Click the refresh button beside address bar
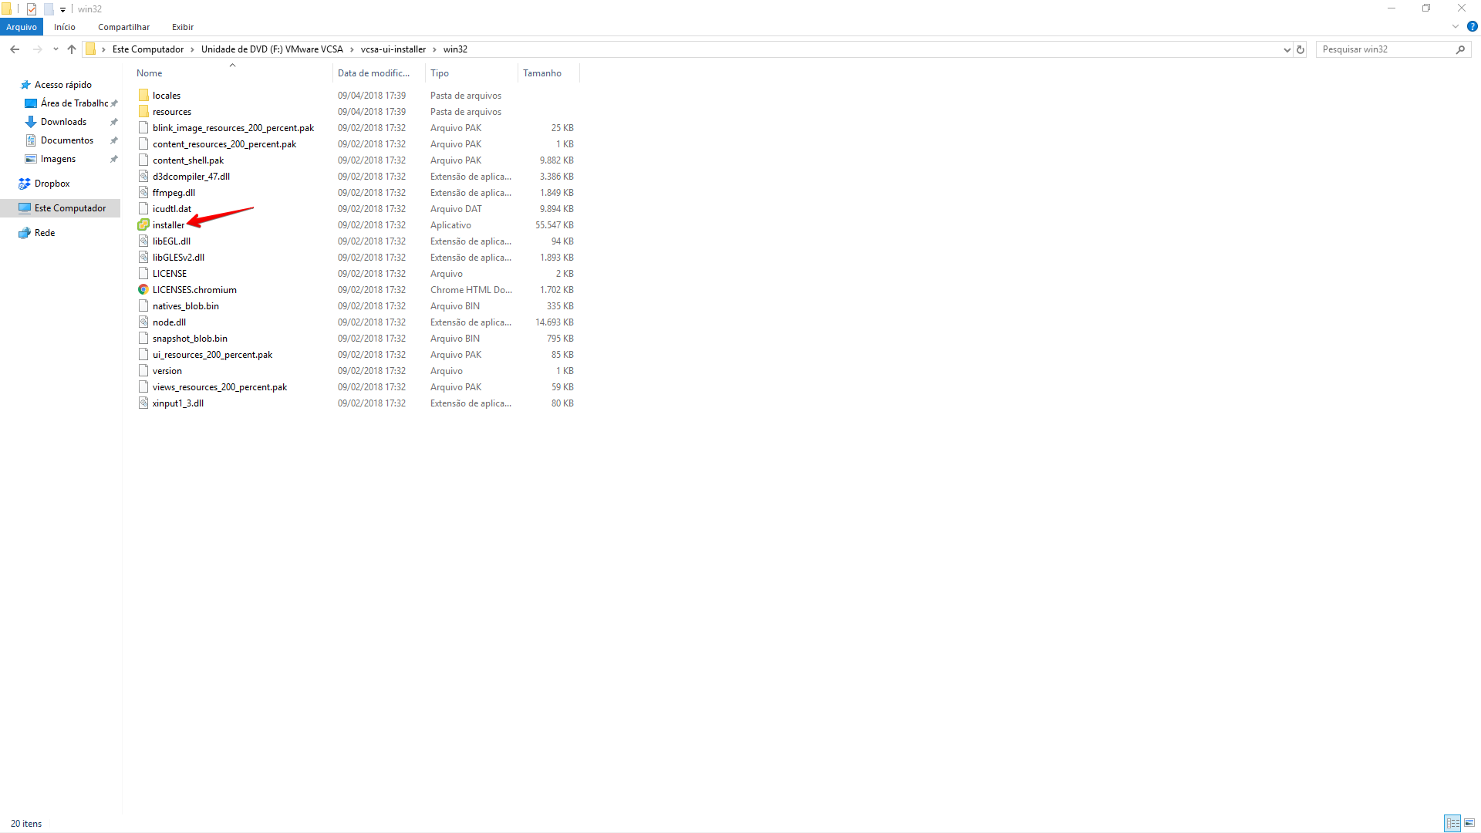Image resolution: width=1481 pixels, height=833 pixels. [1301, 49]
